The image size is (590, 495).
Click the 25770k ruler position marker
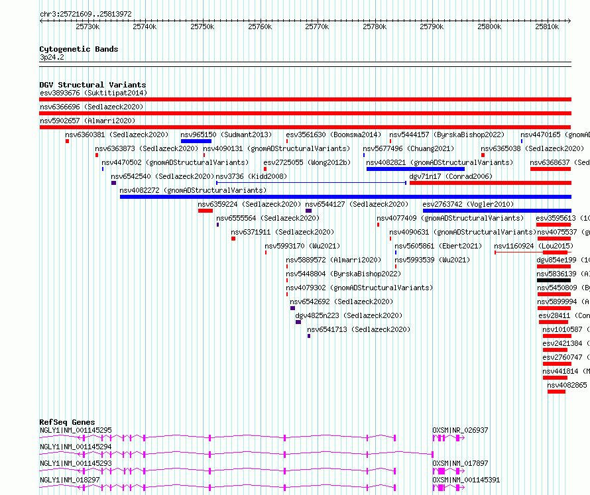coord(317,27)
